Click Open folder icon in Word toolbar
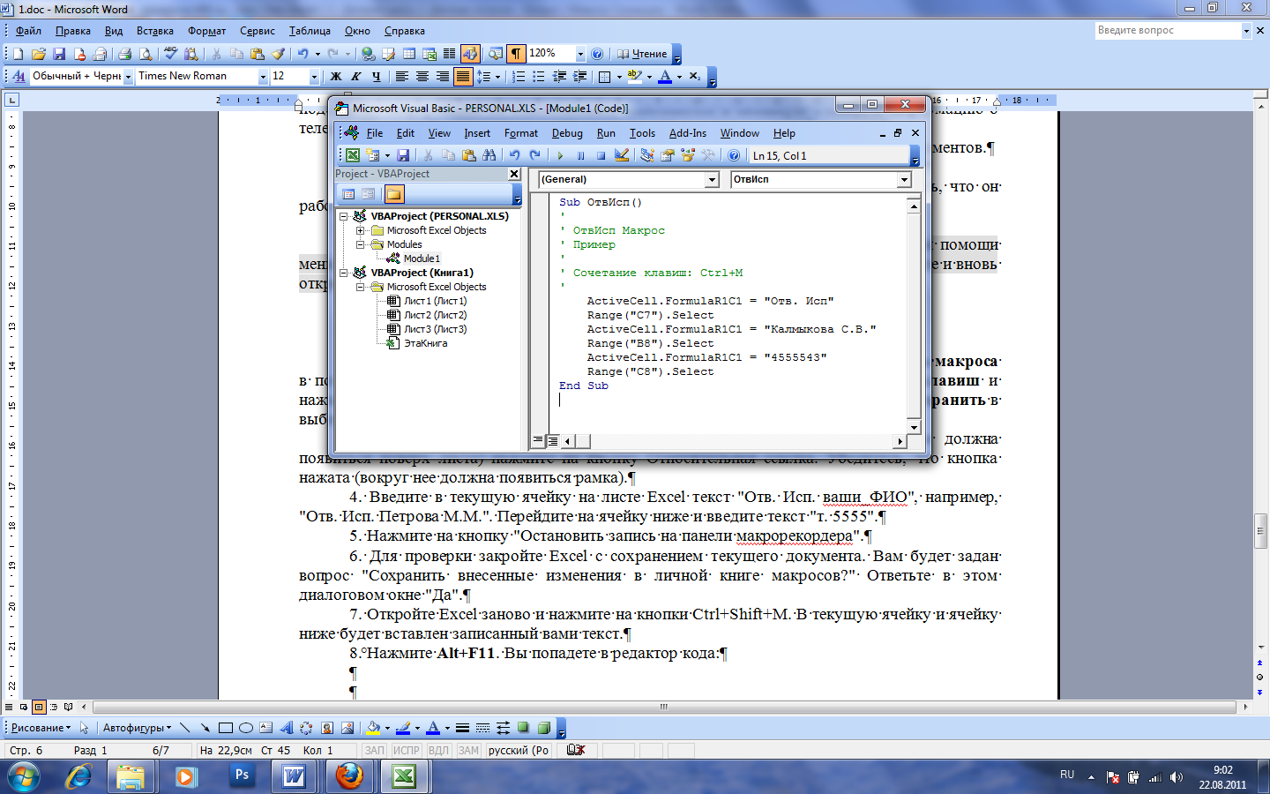Image resolution: width=1270 pixels, height=794 pixels. pos(38,54)
